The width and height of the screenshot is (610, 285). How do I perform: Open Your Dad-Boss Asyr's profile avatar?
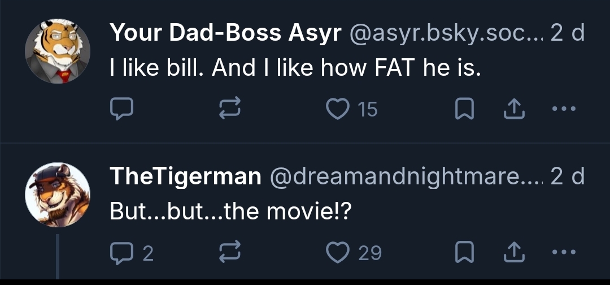coord(58,51)
